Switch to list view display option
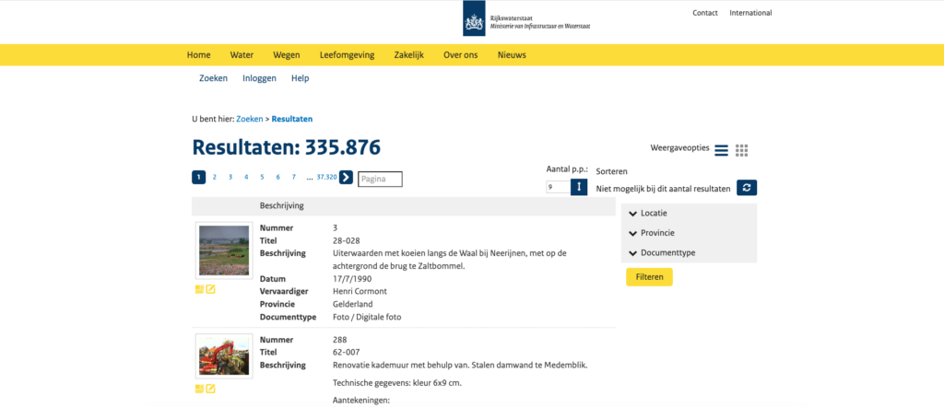Screen dimensions: 944x407 pyautogui.click(x=721, y=150)
